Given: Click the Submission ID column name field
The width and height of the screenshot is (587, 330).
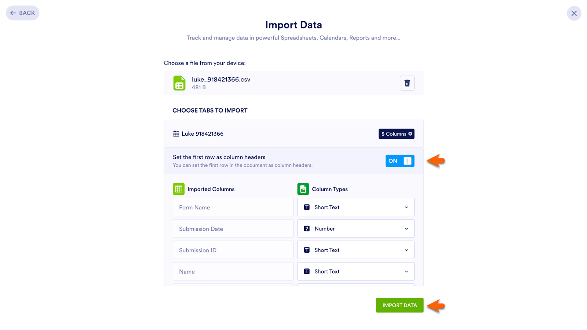Looking at the screenshot, I should point(233,250).
